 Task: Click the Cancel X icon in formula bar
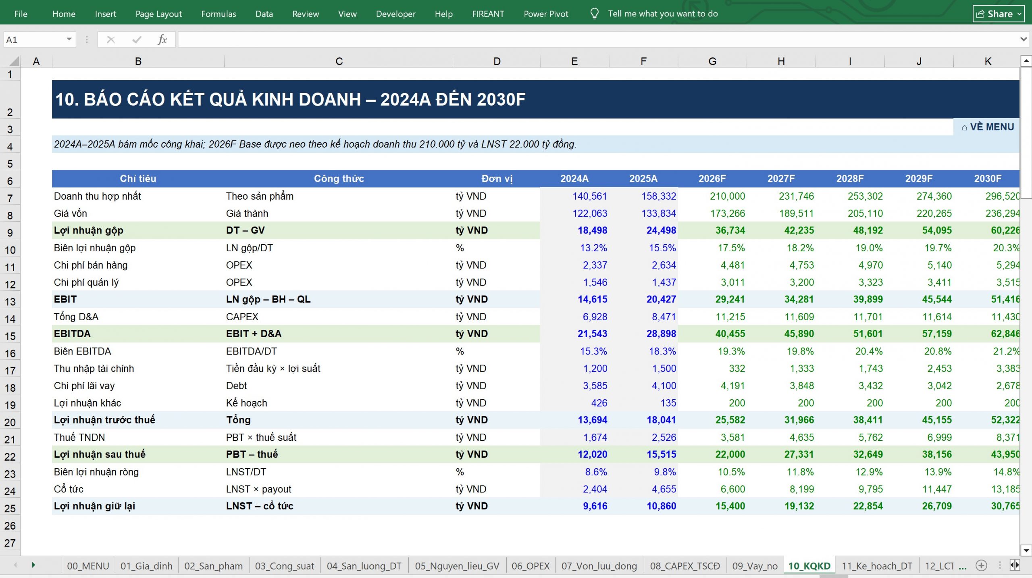click(111, 40)
